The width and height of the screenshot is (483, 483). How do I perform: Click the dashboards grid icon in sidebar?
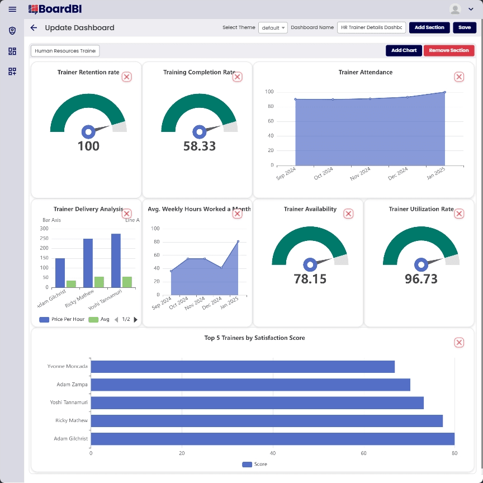[12, 51]
